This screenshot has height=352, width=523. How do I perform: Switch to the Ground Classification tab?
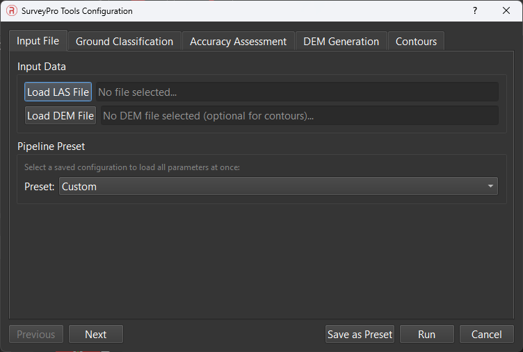pos(124,42)
